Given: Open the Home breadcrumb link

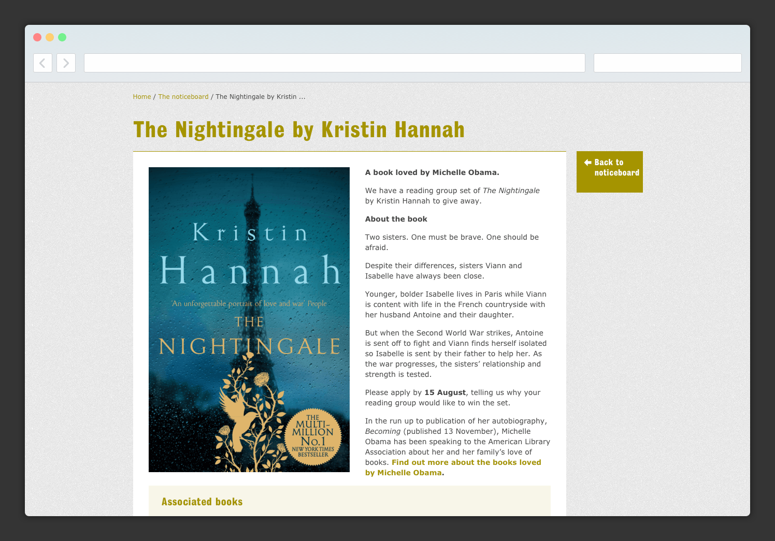Looking at the screenshot, I should point(142,97).
